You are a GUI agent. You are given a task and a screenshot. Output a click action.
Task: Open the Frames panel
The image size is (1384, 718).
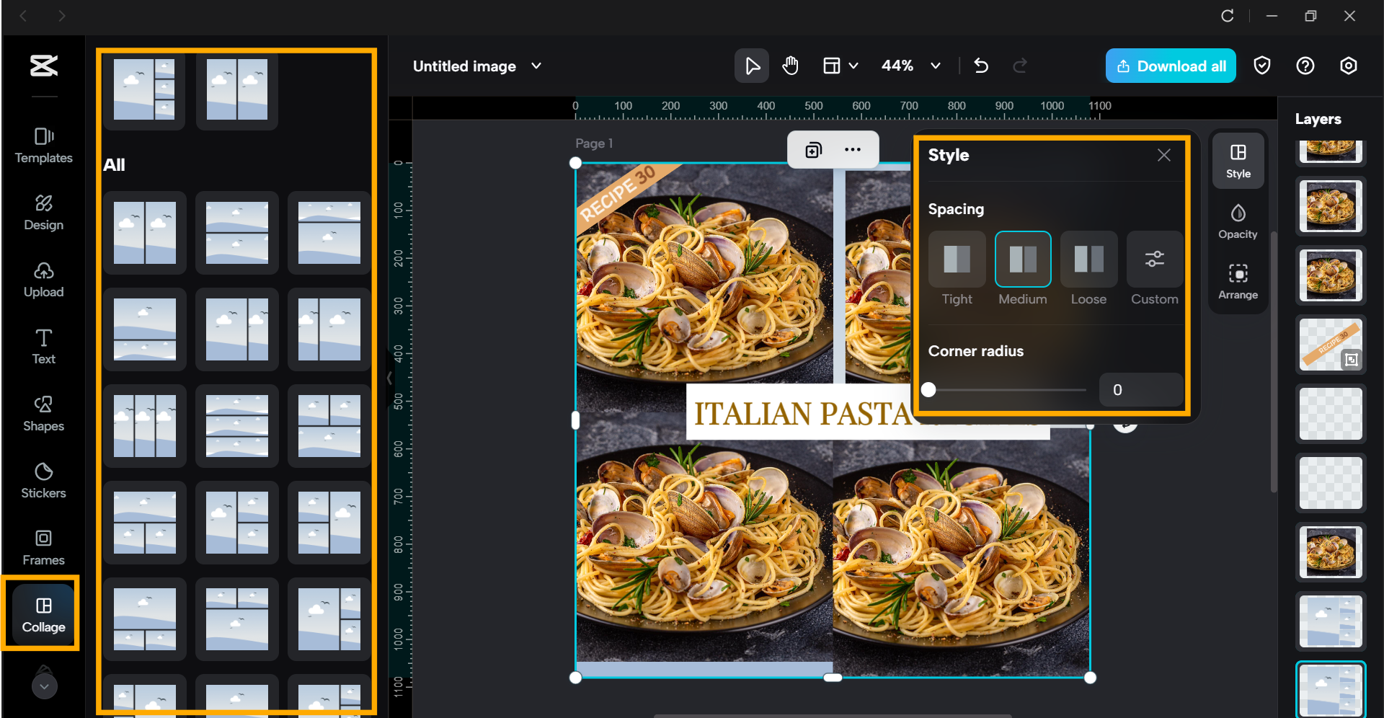pyautogui.click(x=43, y=548)
